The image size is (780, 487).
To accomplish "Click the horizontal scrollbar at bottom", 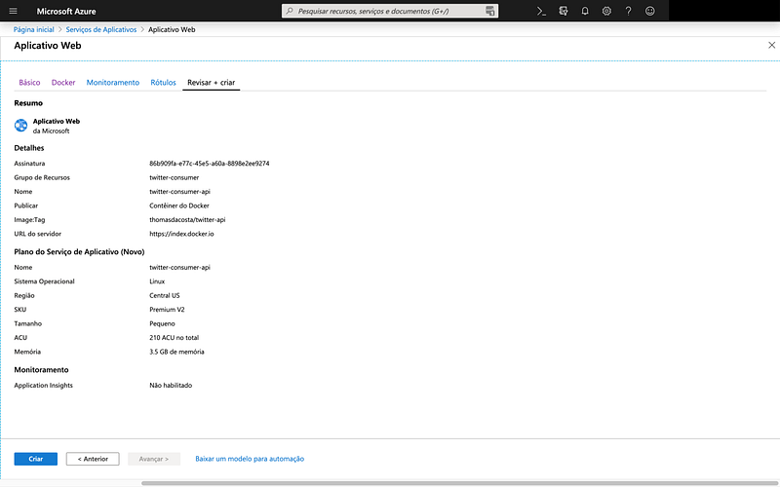I will click(x=460, y=483).
